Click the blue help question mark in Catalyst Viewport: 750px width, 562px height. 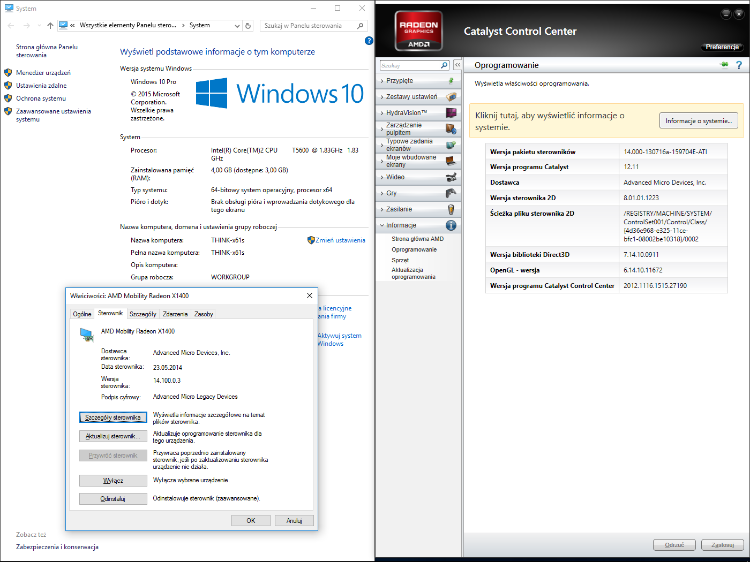click(739, 65)
